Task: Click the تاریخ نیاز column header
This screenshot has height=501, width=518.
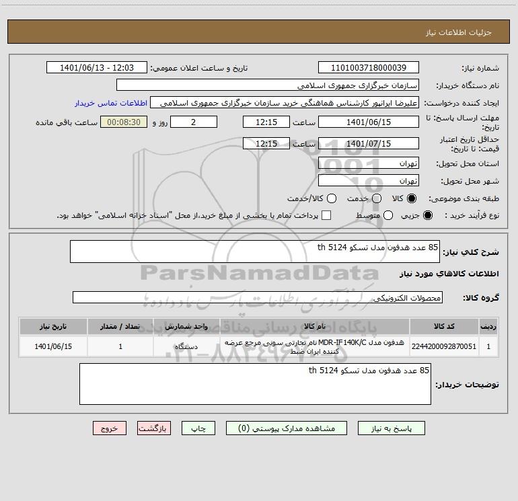Action: 53,326
